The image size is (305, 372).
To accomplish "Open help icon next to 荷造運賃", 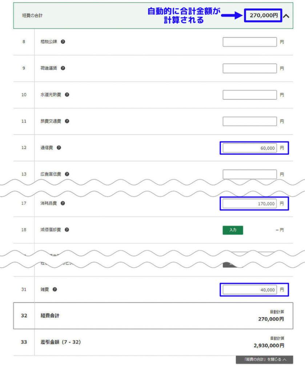I will [x=63, y=68].
